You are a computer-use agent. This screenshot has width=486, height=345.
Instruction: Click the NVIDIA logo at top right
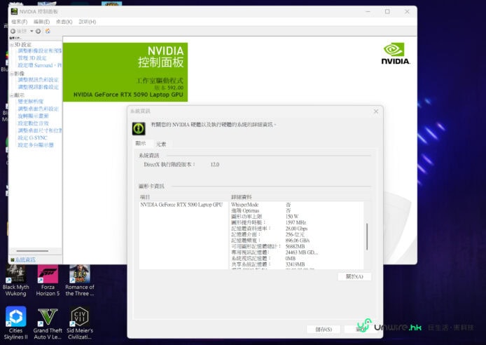coord(395,54)
